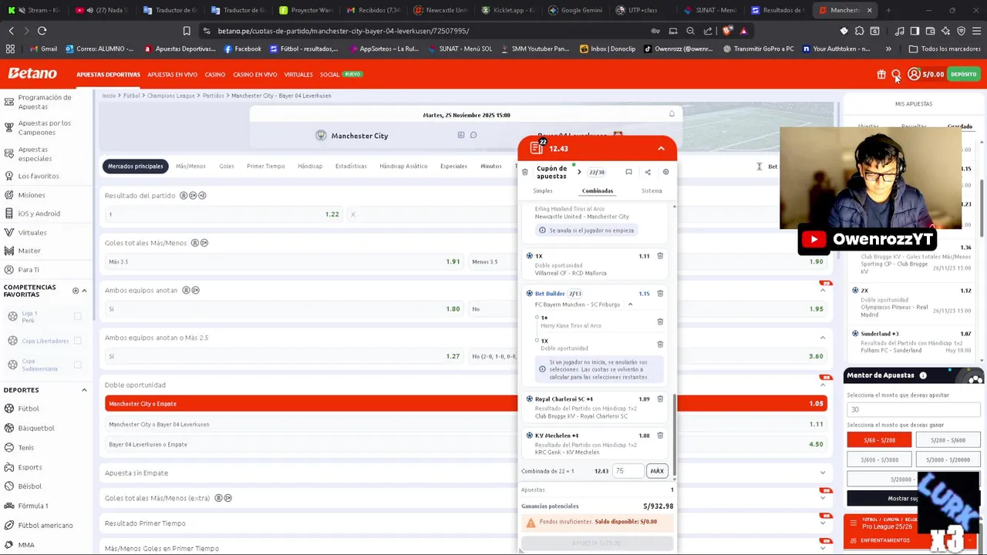
Task: Open the Hándicap Asiático market tab
Action: tap(403, 166)
